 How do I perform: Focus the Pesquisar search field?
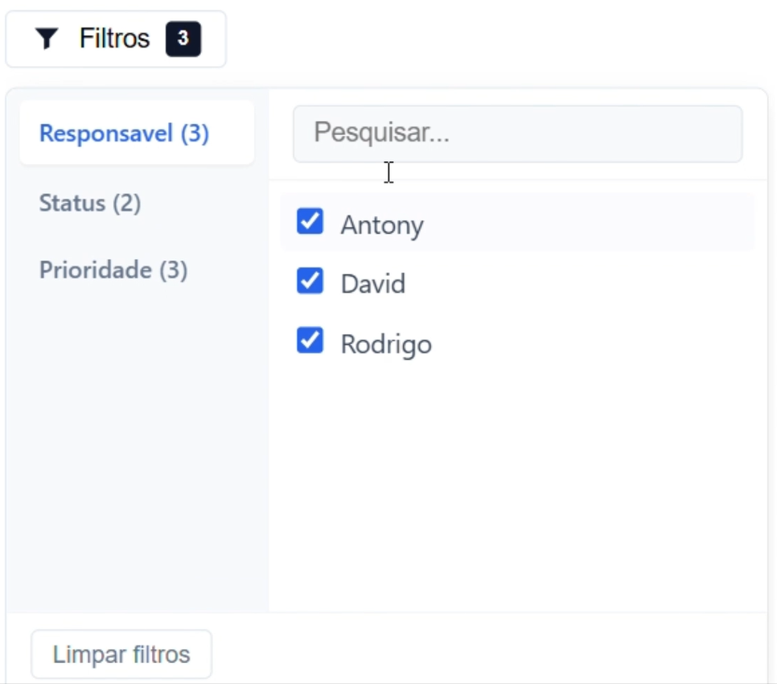pyautogui.click(x=517, y=134)
